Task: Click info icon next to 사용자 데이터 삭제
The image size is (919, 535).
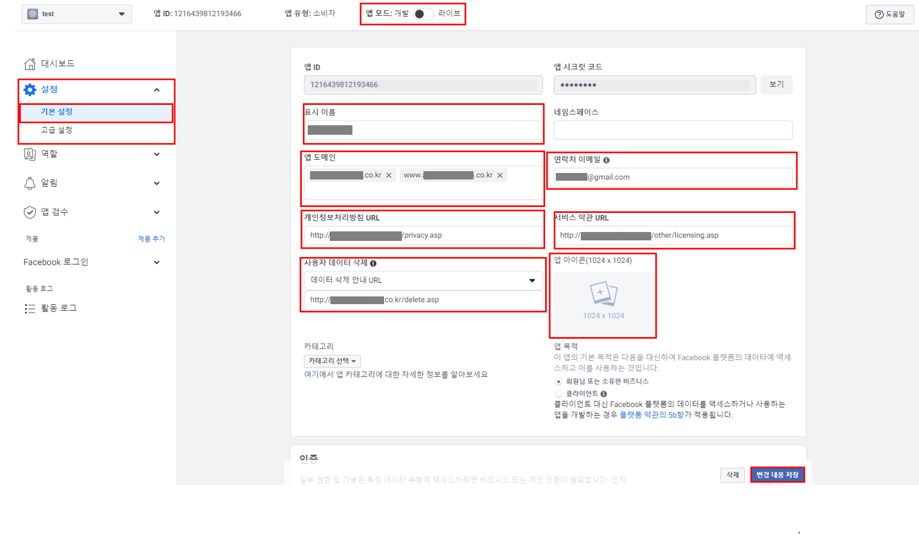Action: tap(373, 263)
